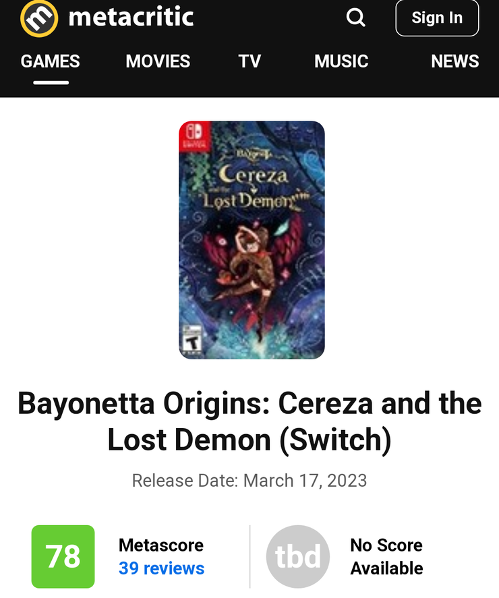Click the gray tbd user score circle
Image resolution: width=499 pixels, height=598 pixels.
click(298, 557)
